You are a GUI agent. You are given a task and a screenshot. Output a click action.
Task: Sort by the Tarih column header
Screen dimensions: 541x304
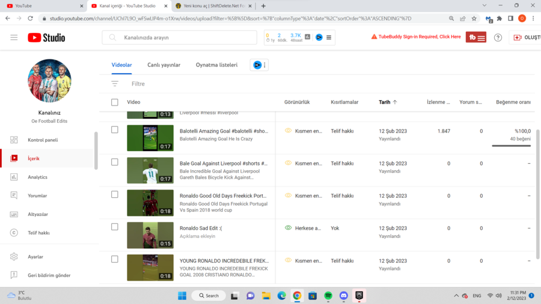point(388,102)
